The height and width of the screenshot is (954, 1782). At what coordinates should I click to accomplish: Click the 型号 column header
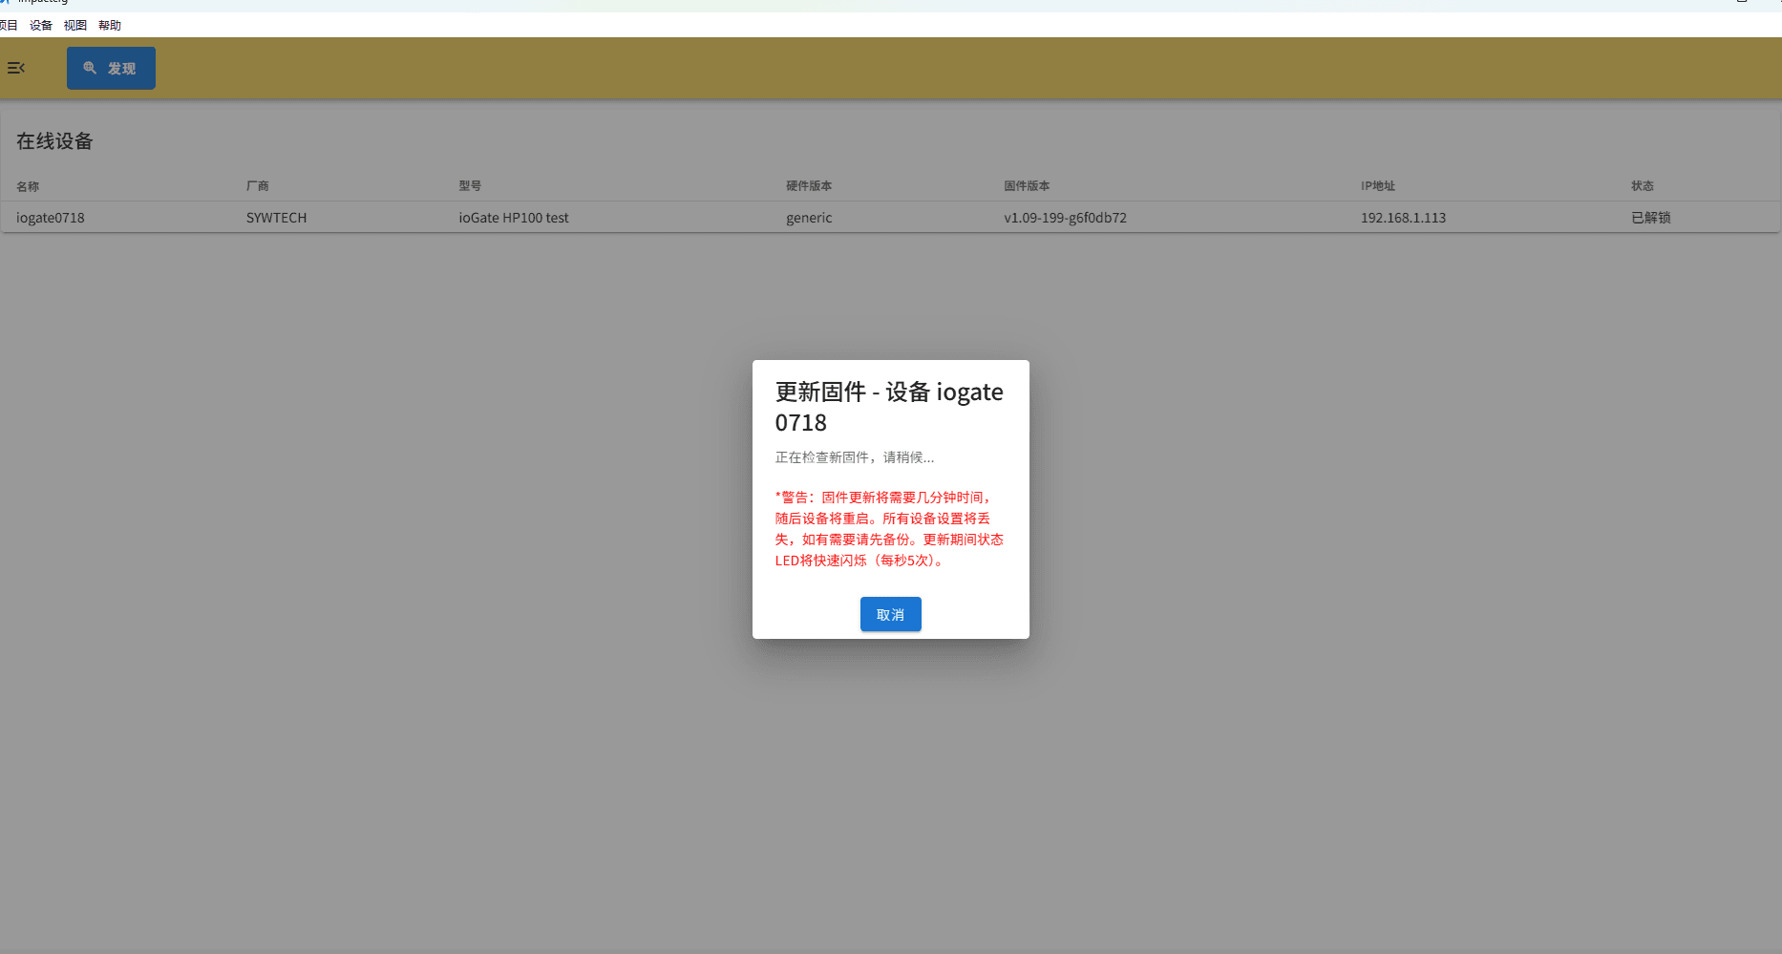tap(469, 186)
